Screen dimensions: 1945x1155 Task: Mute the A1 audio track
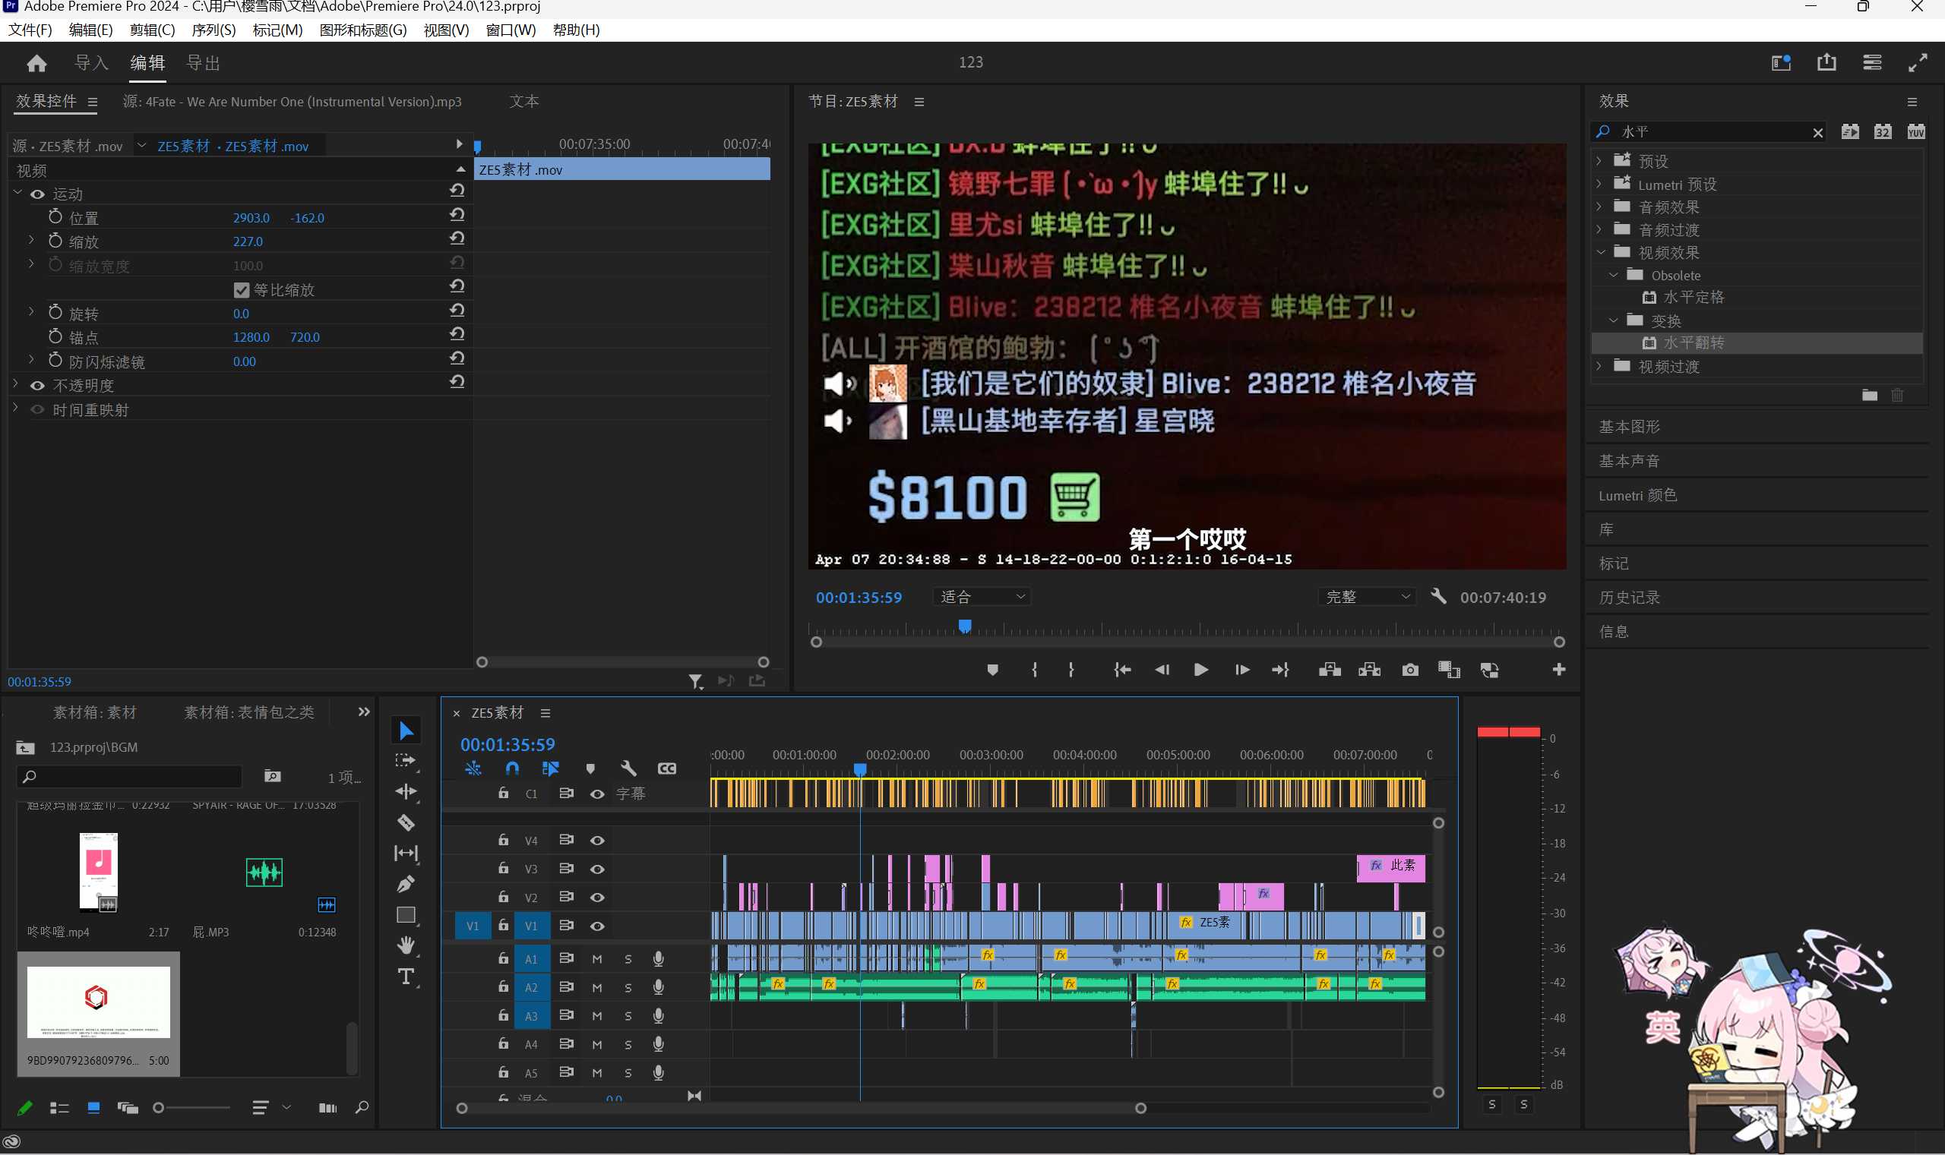coord(597,959)
